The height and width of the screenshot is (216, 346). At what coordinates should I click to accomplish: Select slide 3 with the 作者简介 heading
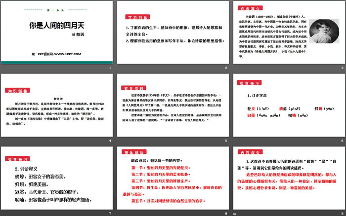coord(289,33)
